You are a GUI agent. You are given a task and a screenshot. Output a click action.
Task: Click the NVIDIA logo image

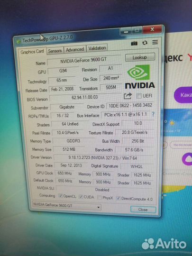click(139, 77)
